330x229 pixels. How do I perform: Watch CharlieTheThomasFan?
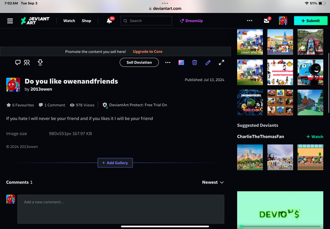315,137
